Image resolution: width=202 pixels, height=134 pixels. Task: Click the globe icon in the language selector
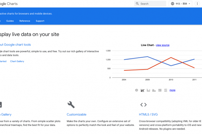pos(172,4)
